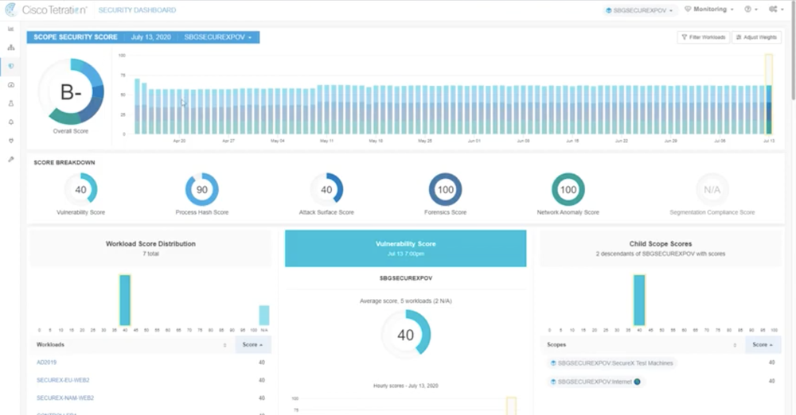Click the "SCORE BREAKDOWN" heading
This screenshot has height=415, width=796.
(64, 162)
